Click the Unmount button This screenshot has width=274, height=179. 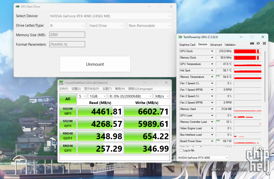point(95,64)
